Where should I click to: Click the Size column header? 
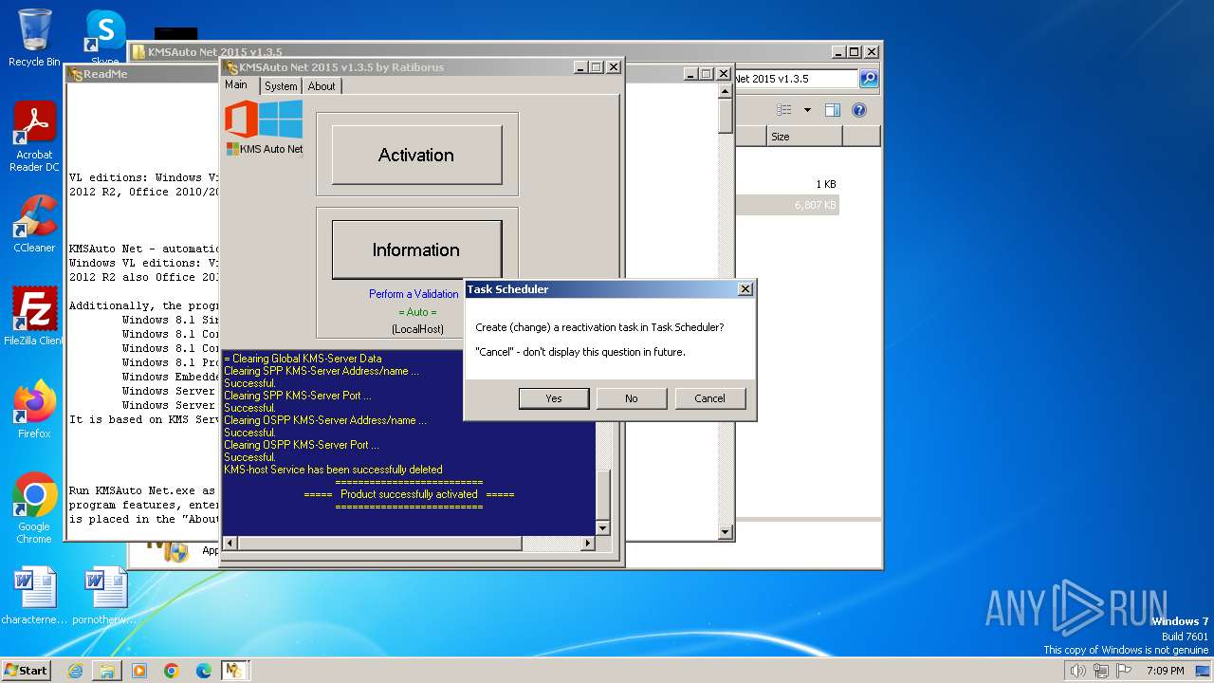click(804, 137)
